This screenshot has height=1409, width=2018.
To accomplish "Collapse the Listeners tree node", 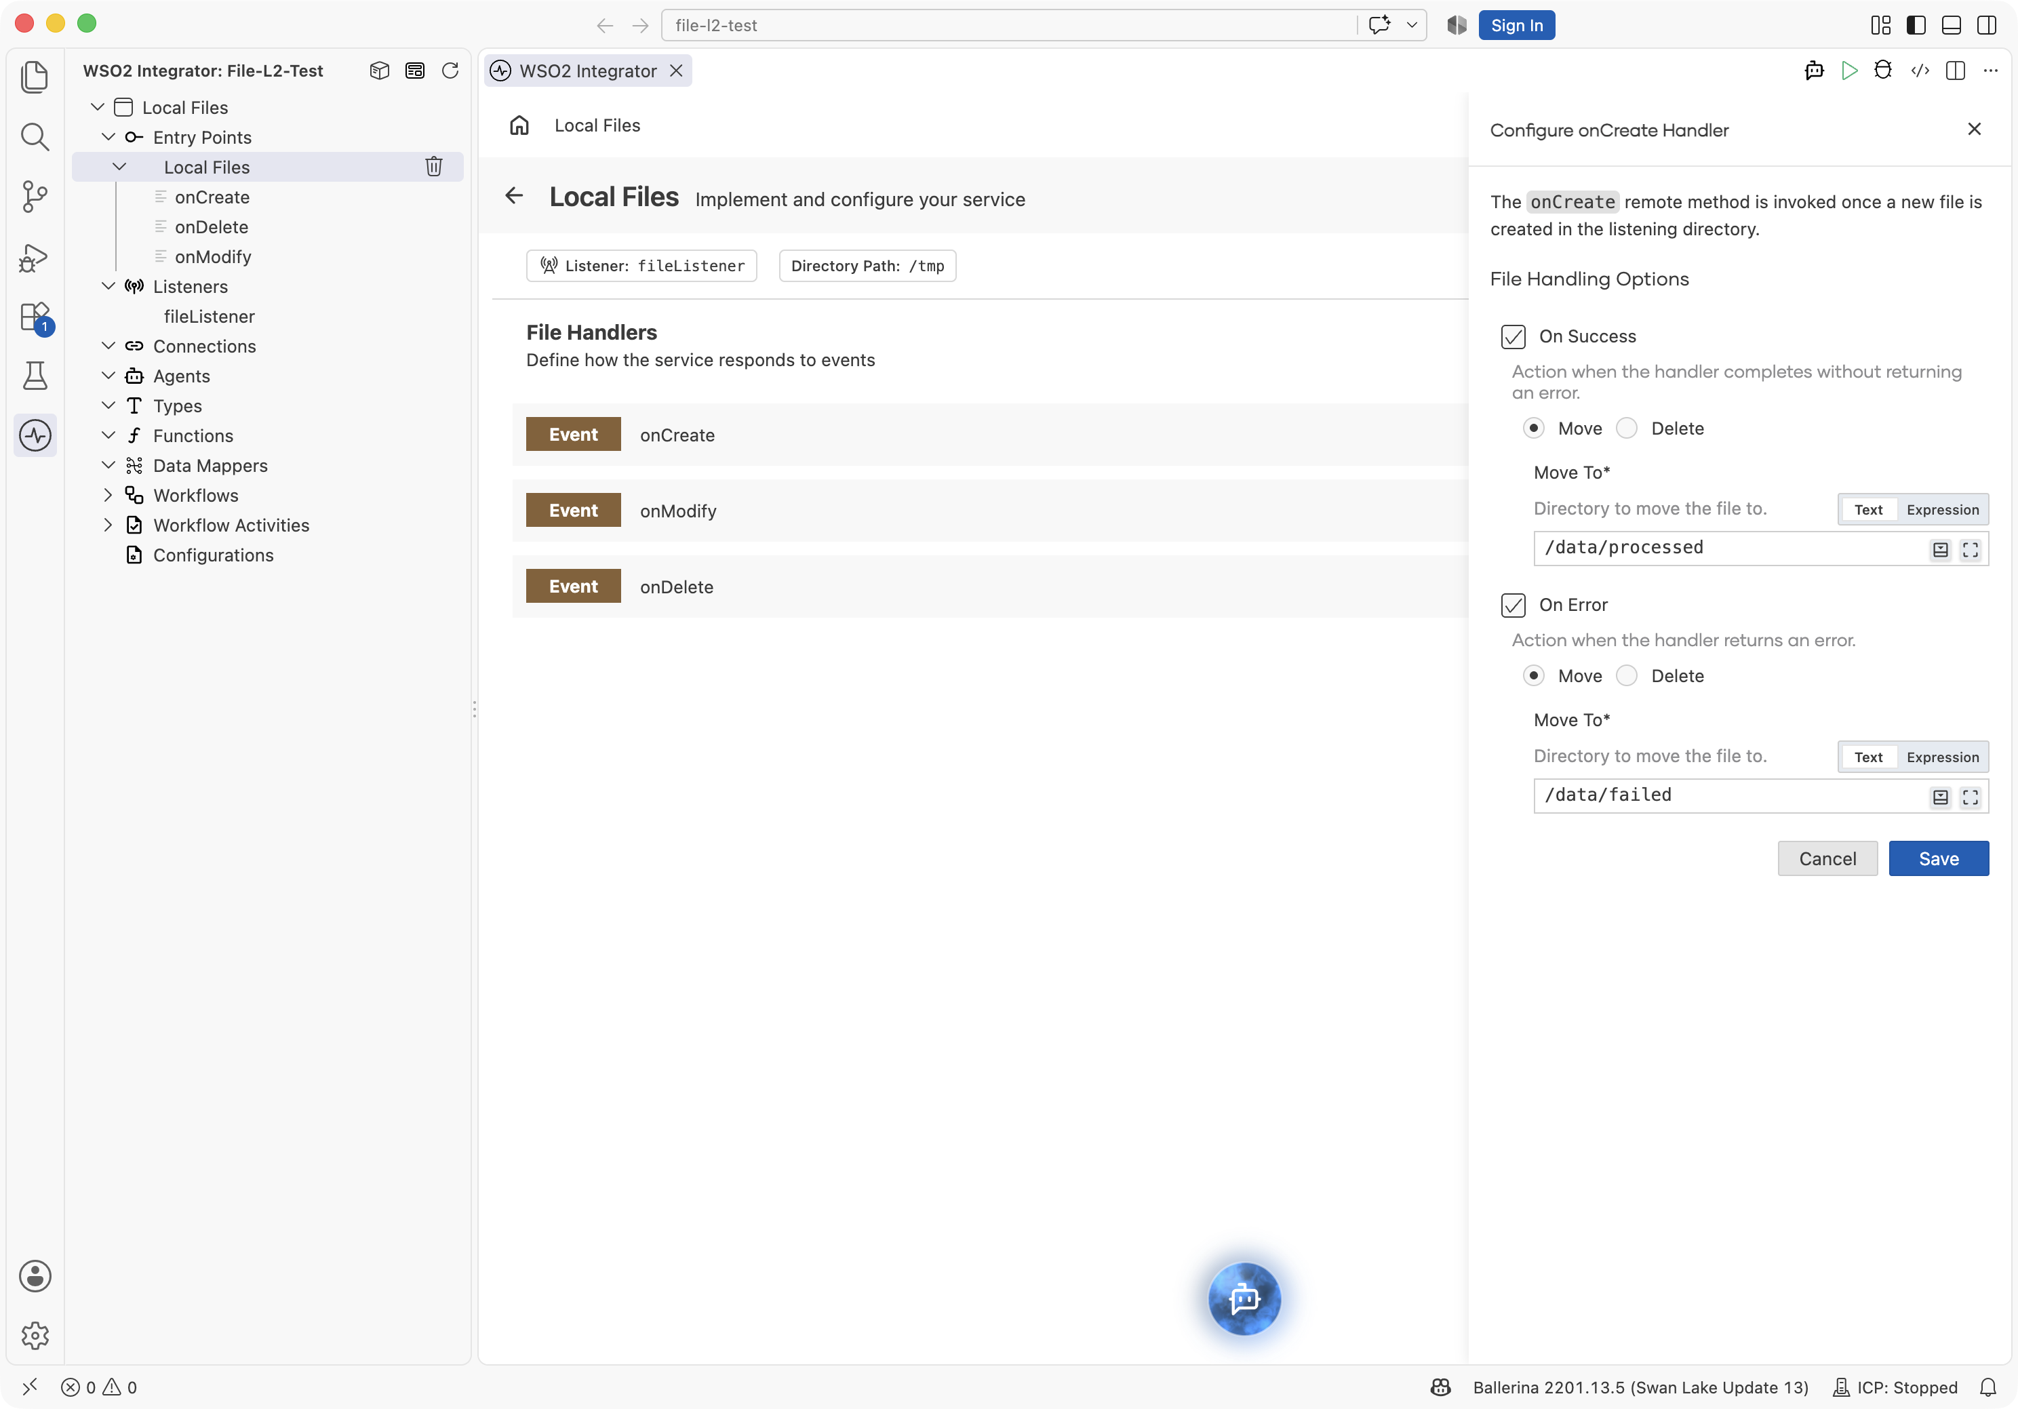I will [108, 287].
